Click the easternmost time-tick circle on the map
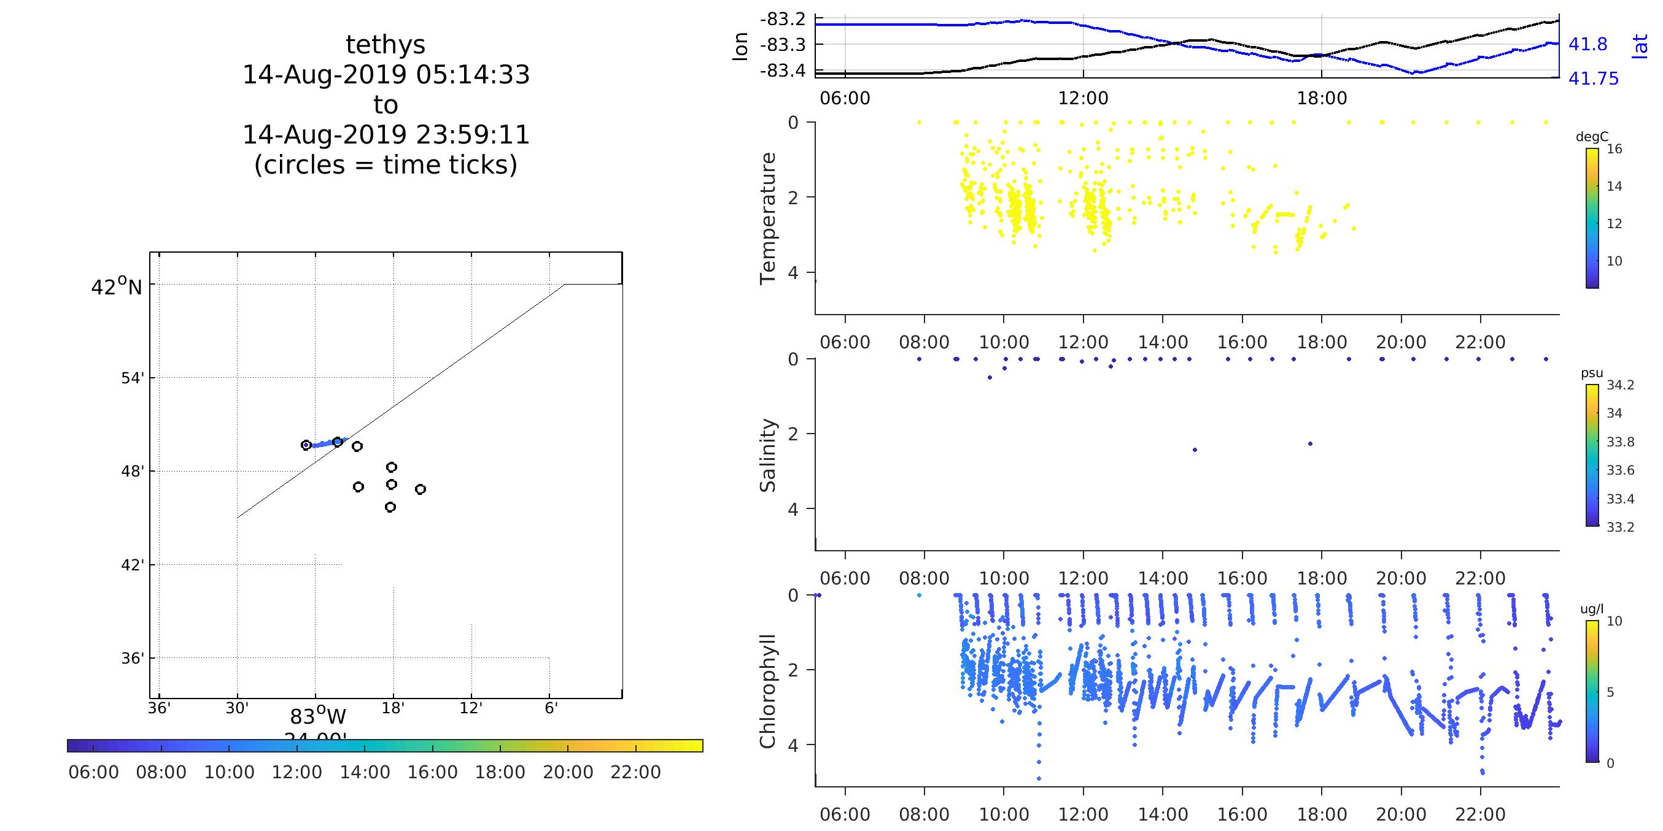 click(421, 489)
